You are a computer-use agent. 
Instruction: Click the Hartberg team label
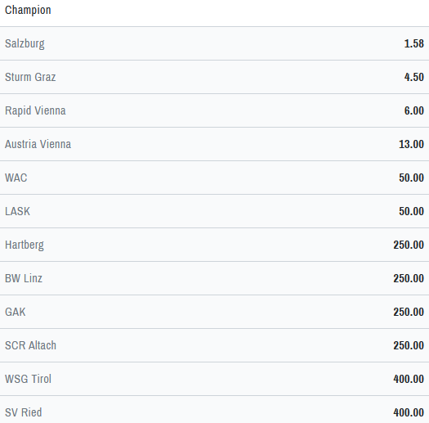coord(25,245)
